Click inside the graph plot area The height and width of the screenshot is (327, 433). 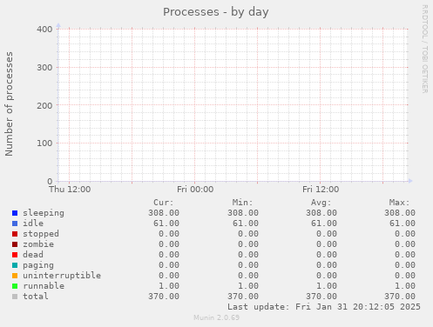(x=233, y=105)
